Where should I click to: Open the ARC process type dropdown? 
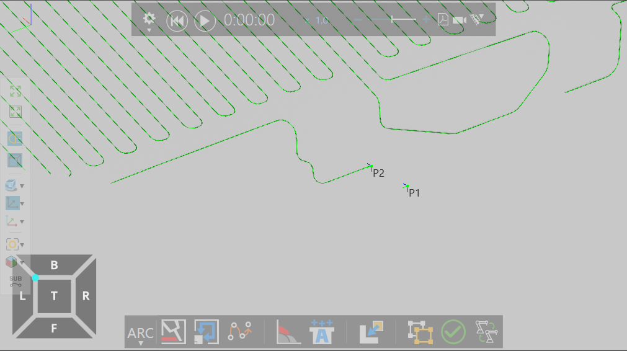point(140,334)
